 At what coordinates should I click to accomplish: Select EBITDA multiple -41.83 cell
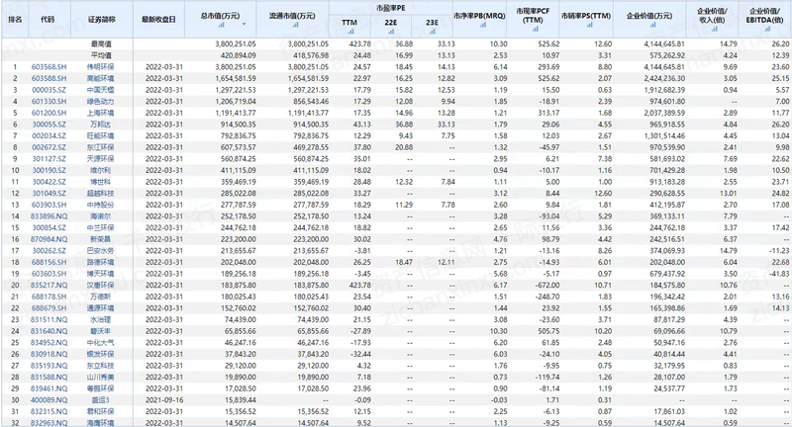(780, 274)
